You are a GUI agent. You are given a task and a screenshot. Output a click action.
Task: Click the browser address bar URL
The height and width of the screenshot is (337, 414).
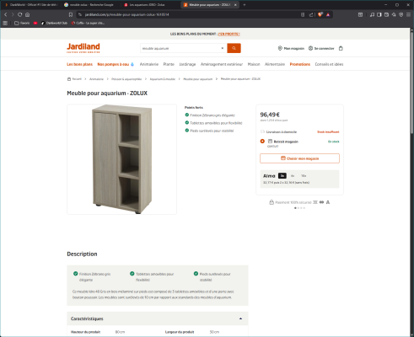point(126,14)
